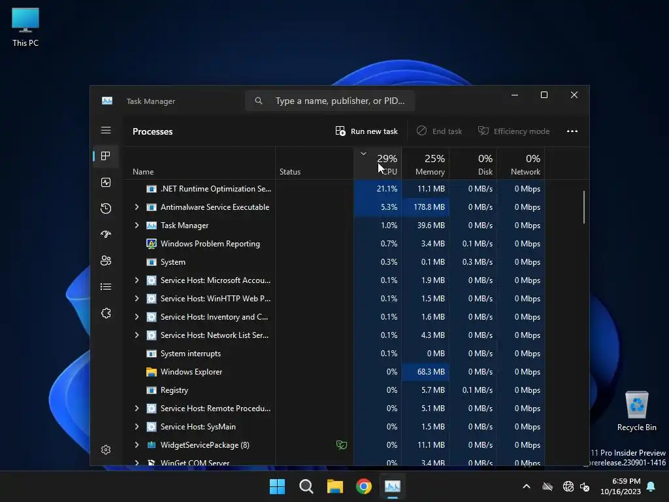Click the Task Manager taskbar icon
Image resolution: width=669 pixels, height=502 pixels.
click(393, 486)
